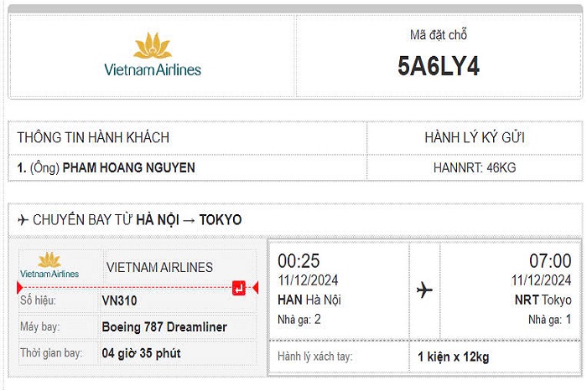Viewport: 587px width, 390px height.
Task: Click the HÀNH LÝ KÝ GỬI header
Action: pyautogui.click(x=475, y=138)
